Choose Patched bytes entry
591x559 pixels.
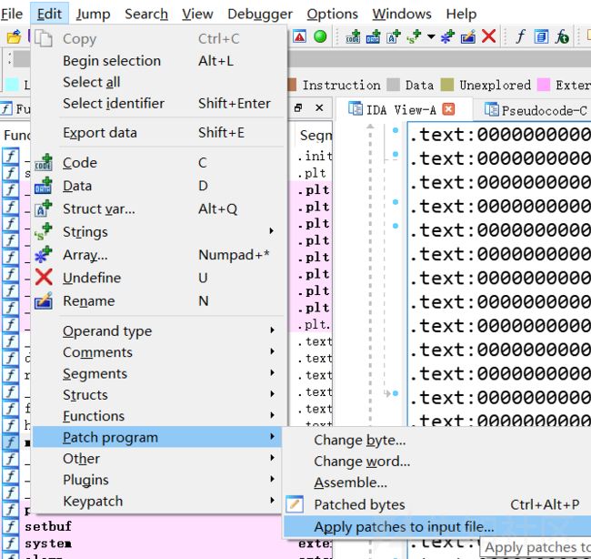(x=437, y=504)
